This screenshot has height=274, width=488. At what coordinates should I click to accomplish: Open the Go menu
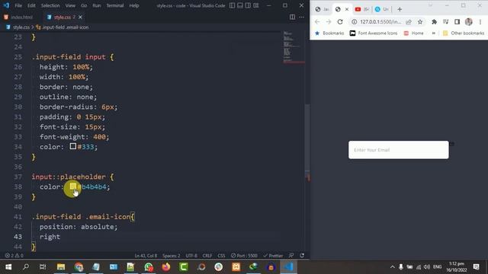(x=84, y=5)
